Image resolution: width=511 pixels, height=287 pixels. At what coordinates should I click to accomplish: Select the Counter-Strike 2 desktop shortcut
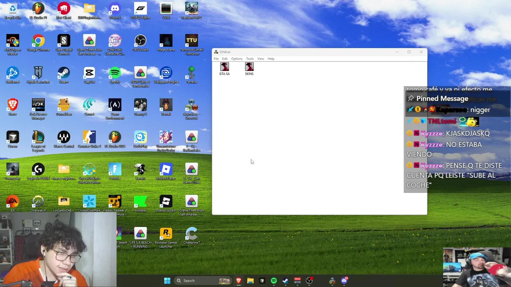(89, 140)
